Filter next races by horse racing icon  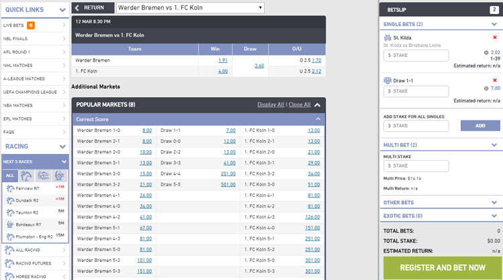pos(26,176)
